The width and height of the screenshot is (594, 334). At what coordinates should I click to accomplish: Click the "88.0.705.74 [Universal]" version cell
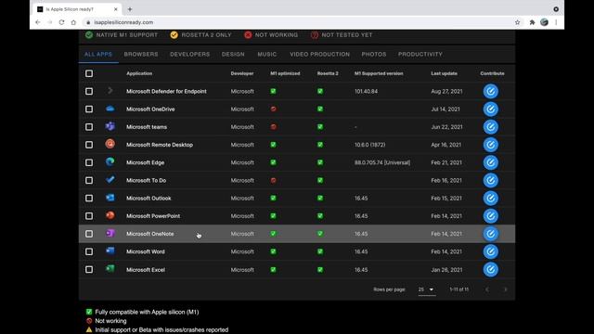pos(382,162)
